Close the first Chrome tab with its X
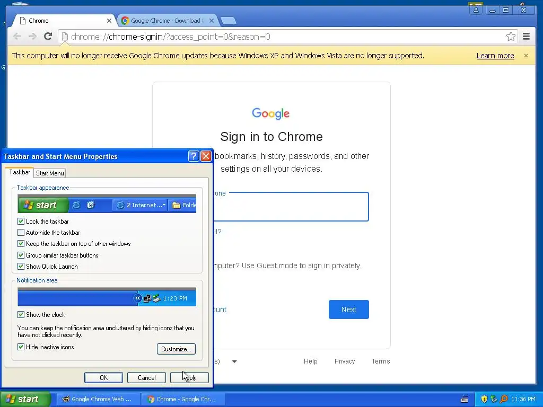This screenshot has width=543, height=407. (x=109, y=21)
